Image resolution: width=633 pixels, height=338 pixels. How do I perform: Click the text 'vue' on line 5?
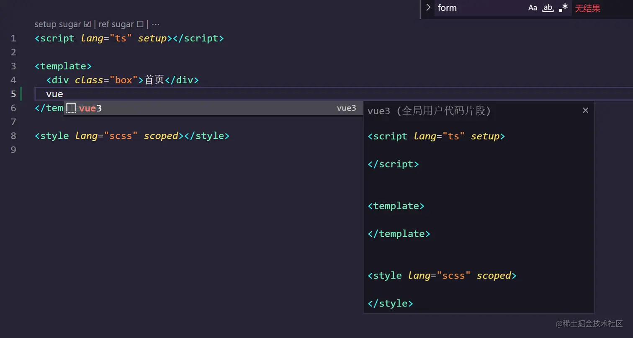(x=54, y=94)
